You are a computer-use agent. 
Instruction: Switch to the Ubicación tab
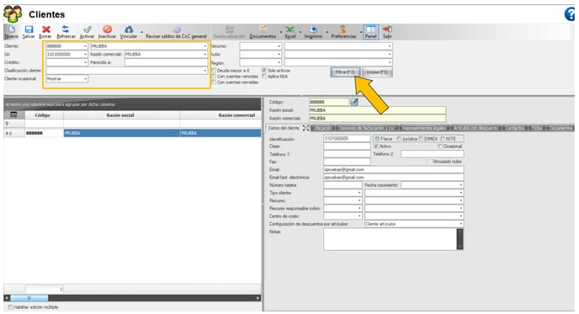tap(322, 128)
